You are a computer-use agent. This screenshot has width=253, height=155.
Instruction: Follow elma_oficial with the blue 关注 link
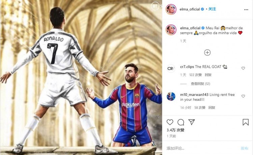coord(212,9)
